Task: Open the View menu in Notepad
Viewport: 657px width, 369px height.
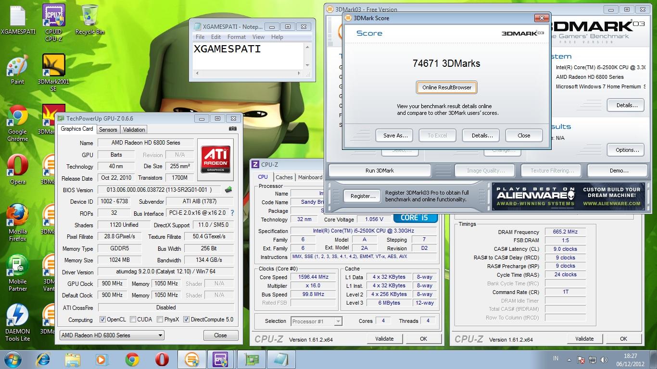Action: [x=258, y=37]
